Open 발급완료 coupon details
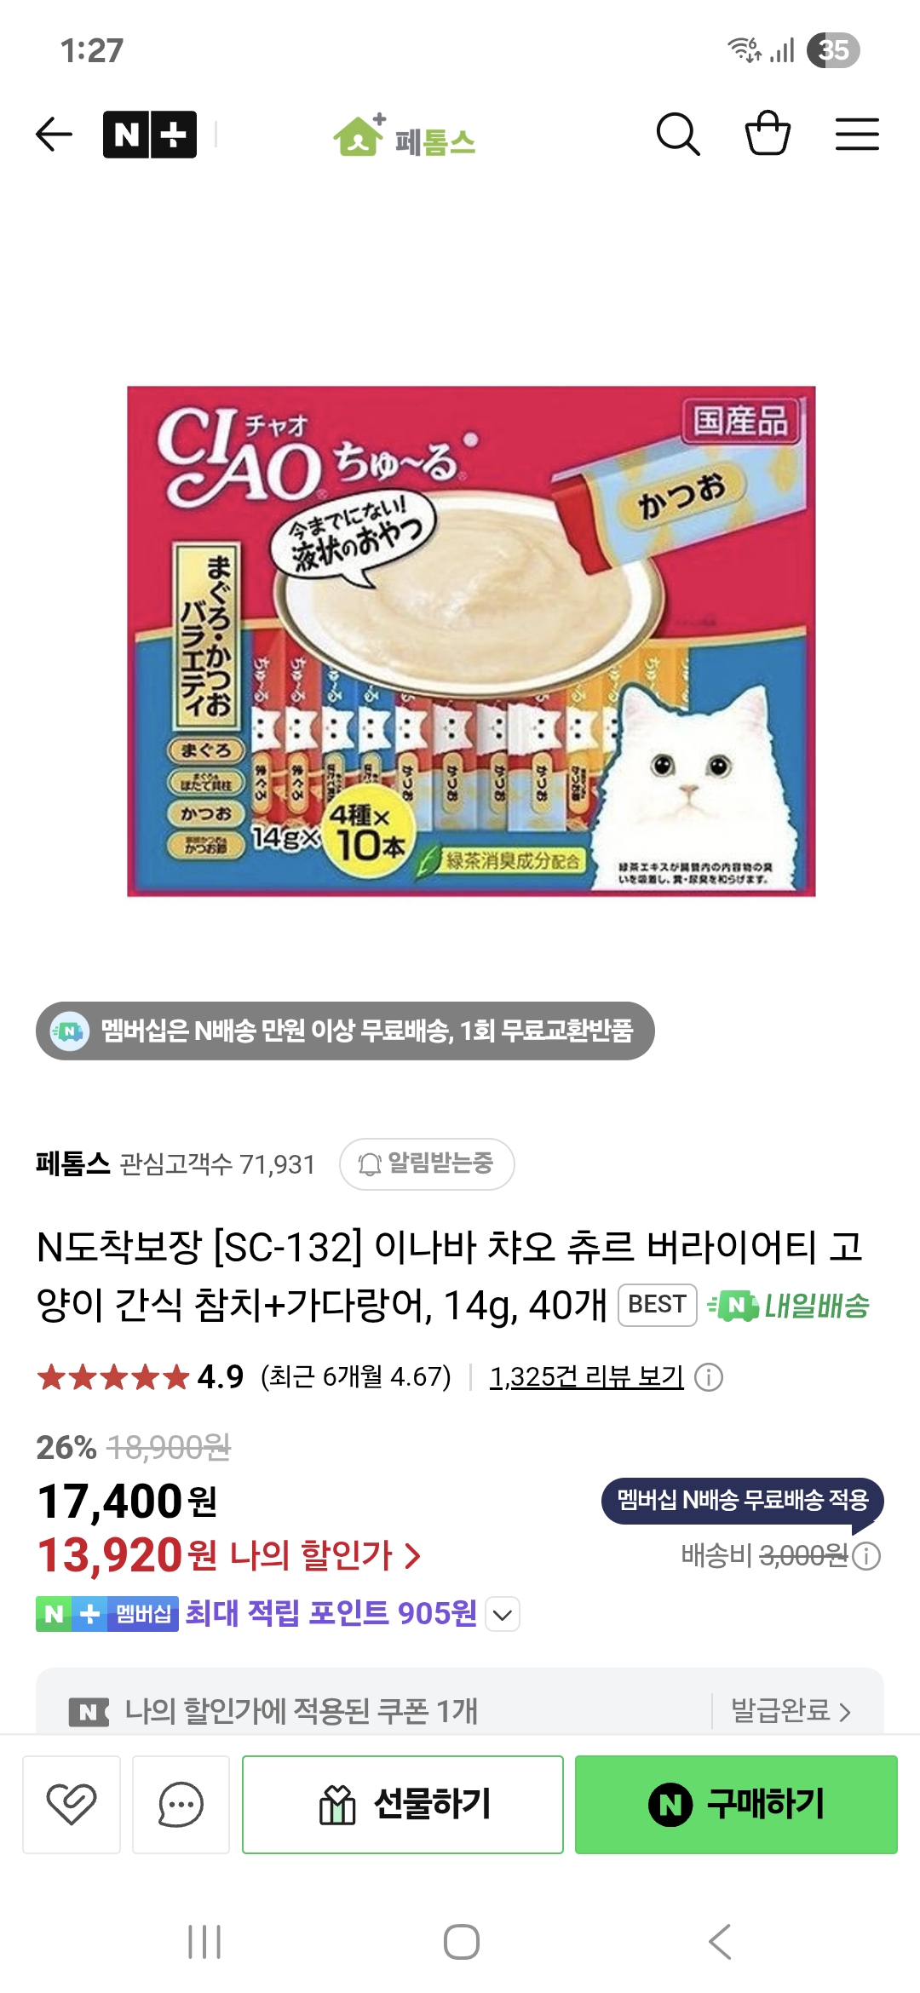920x1993 pixels. [x=791, y=1710]
